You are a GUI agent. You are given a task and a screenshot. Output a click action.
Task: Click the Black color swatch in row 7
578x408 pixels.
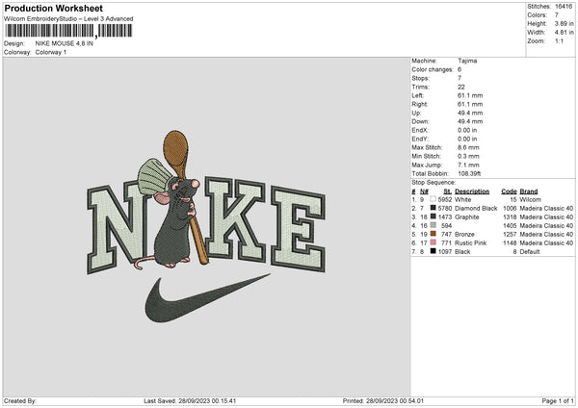click(433, 251)
